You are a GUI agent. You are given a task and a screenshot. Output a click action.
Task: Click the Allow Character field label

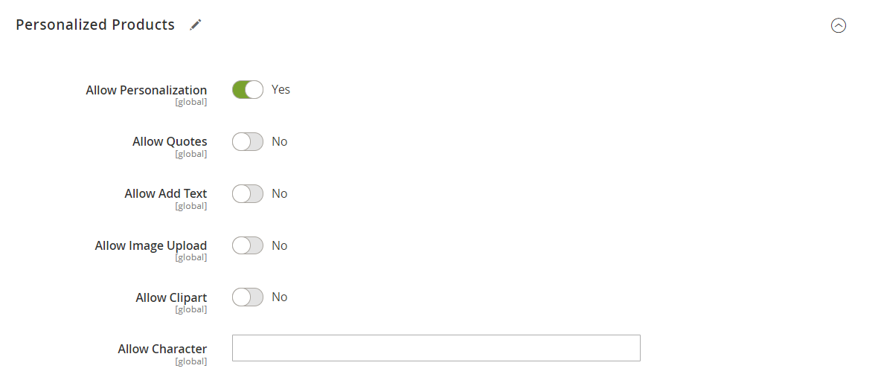point(162,349)
